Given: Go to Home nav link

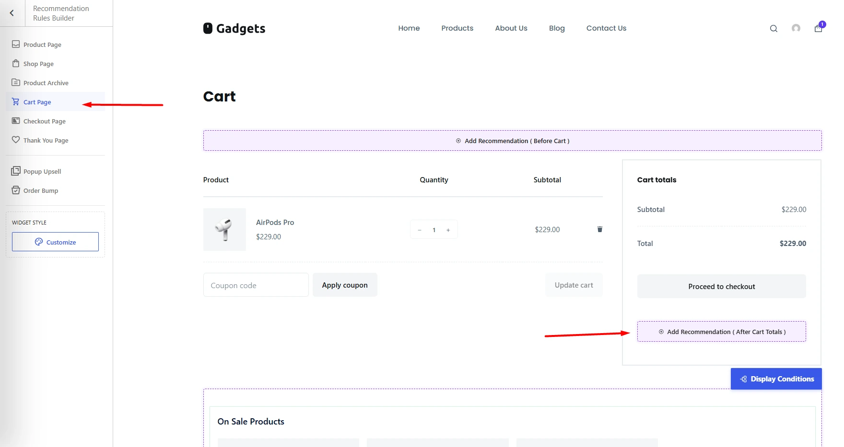Looking at the screenshot, I should pos(409,28).
